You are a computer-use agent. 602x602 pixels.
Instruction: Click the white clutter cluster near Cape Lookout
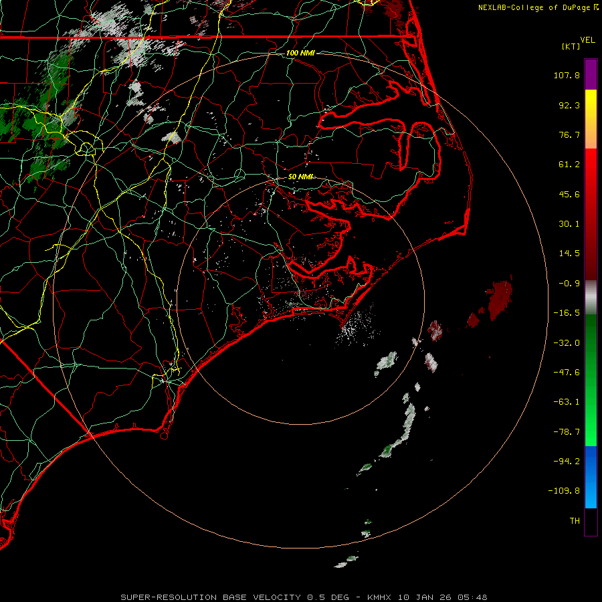point(355,326)
